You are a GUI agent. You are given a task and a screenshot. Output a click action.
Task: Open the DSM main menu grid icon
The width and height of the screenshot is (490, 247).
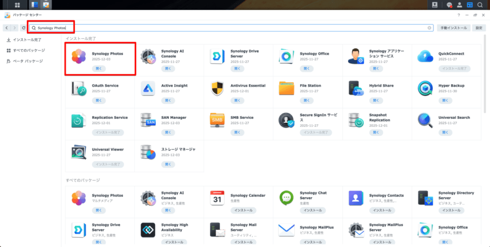point(18,5)
